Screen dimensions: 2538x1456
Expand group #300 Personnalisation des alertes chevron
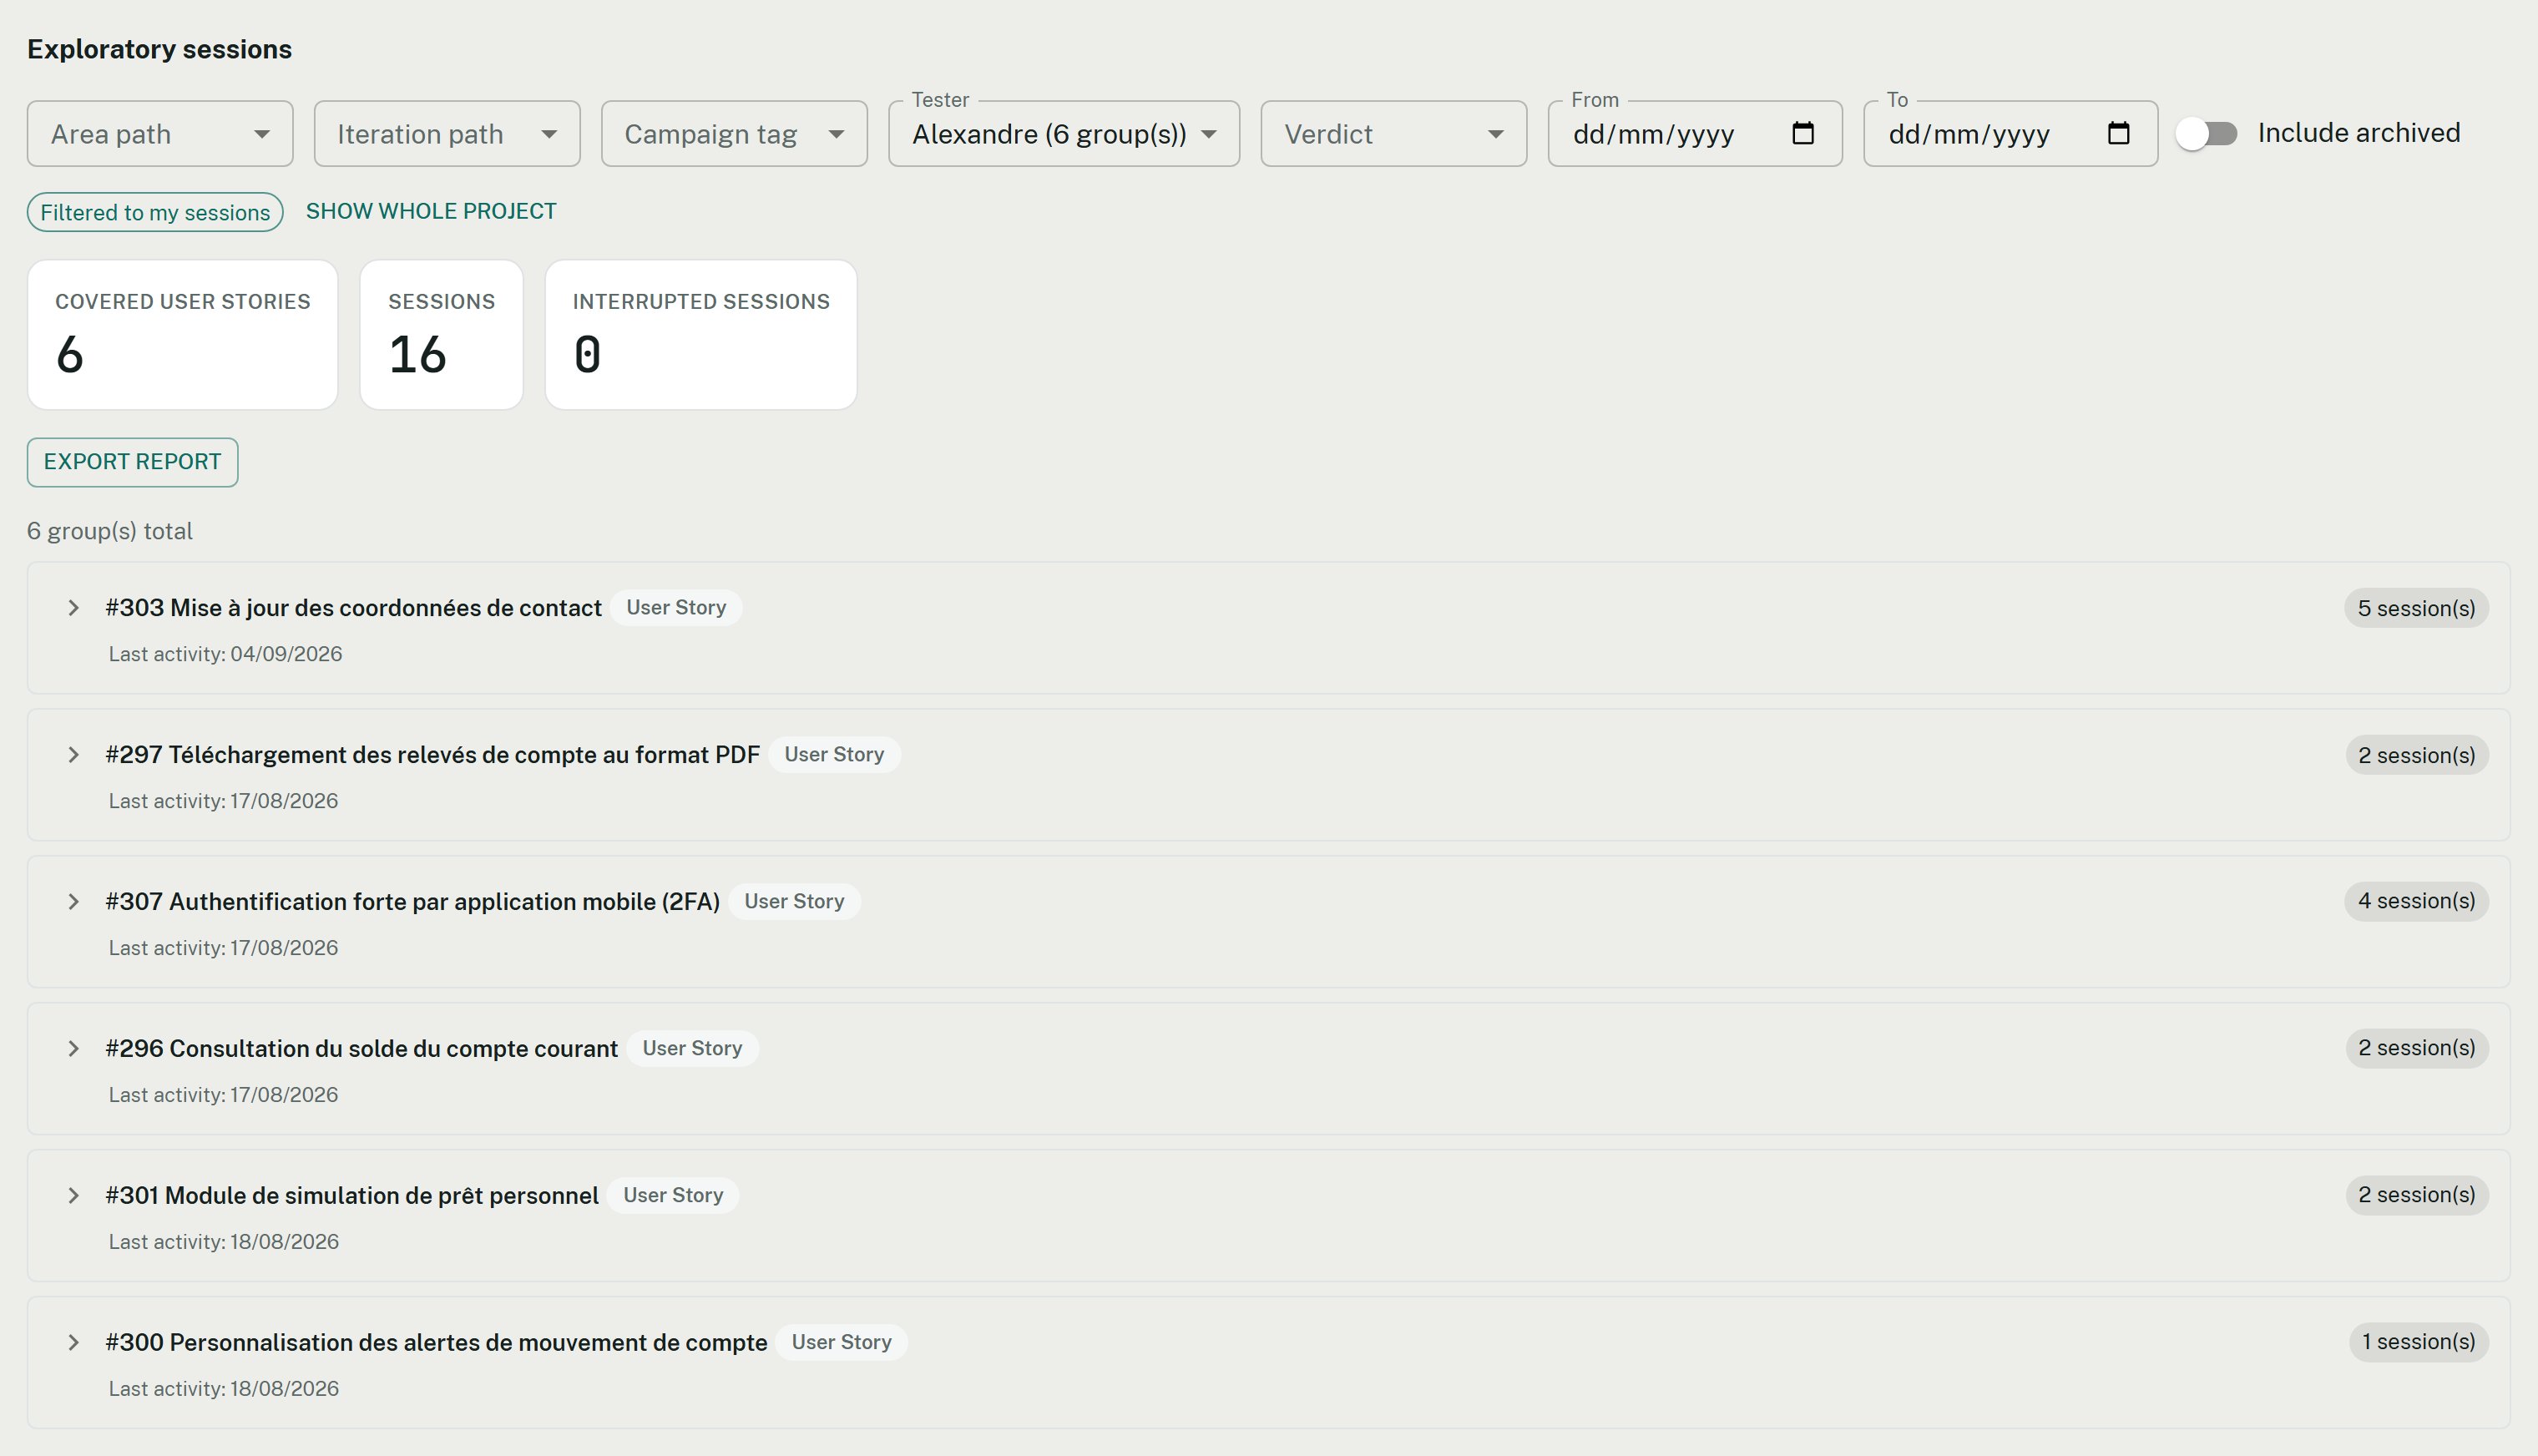[x=73, y=1342]
